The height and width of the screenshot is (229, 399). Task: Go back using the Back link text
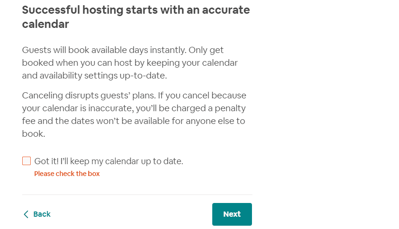coord(42,214)
